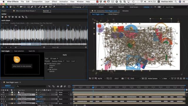Click play music to see preview
The width and height of the screenshot is (188, 106).
(x=22, y=66)
